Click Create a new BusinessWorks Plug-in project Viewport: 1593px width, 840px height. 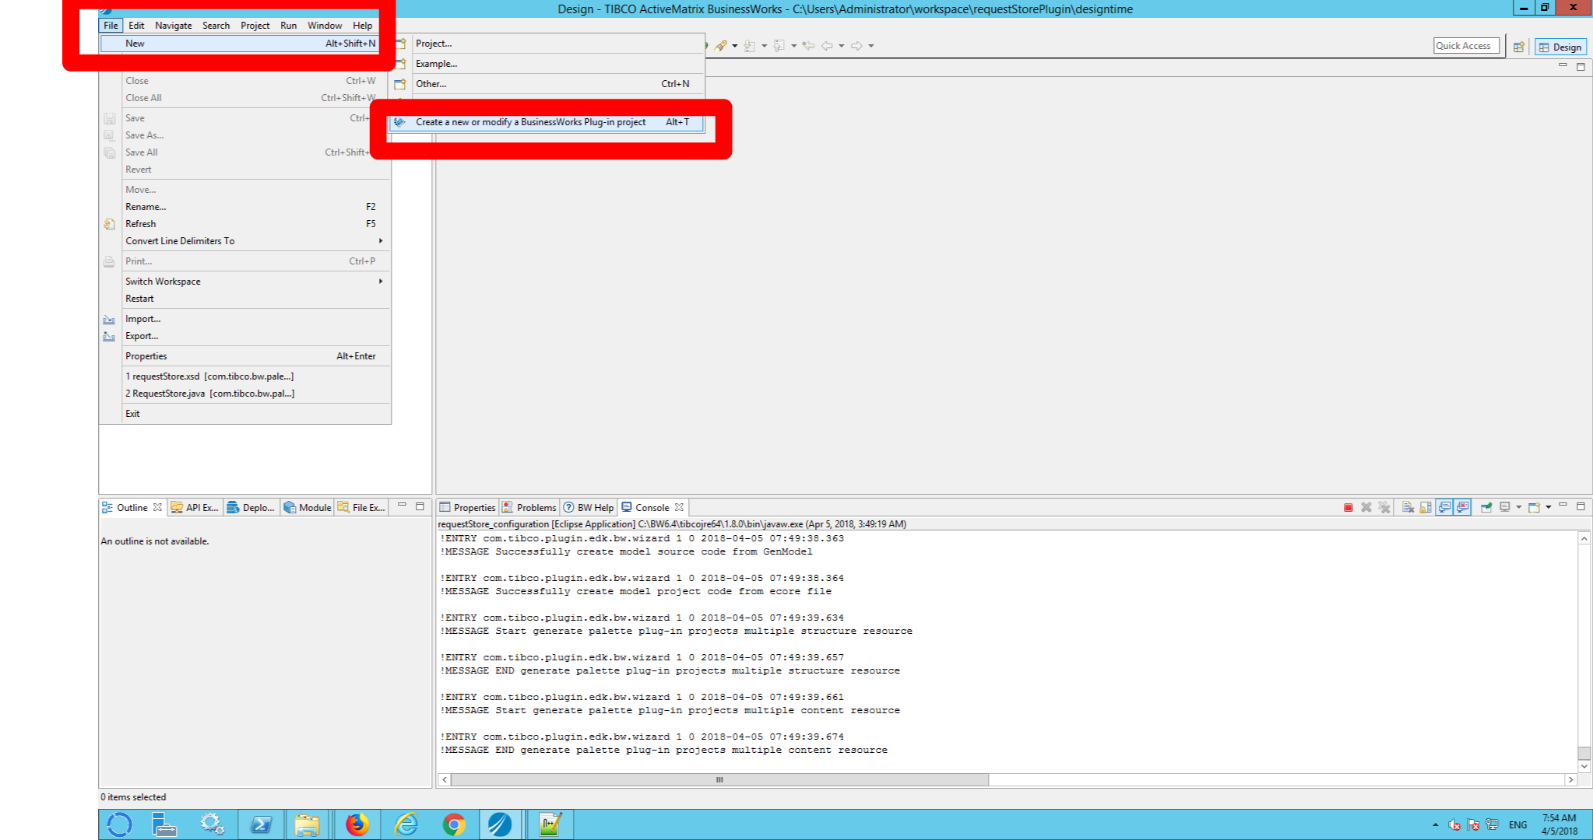point(547,122)
